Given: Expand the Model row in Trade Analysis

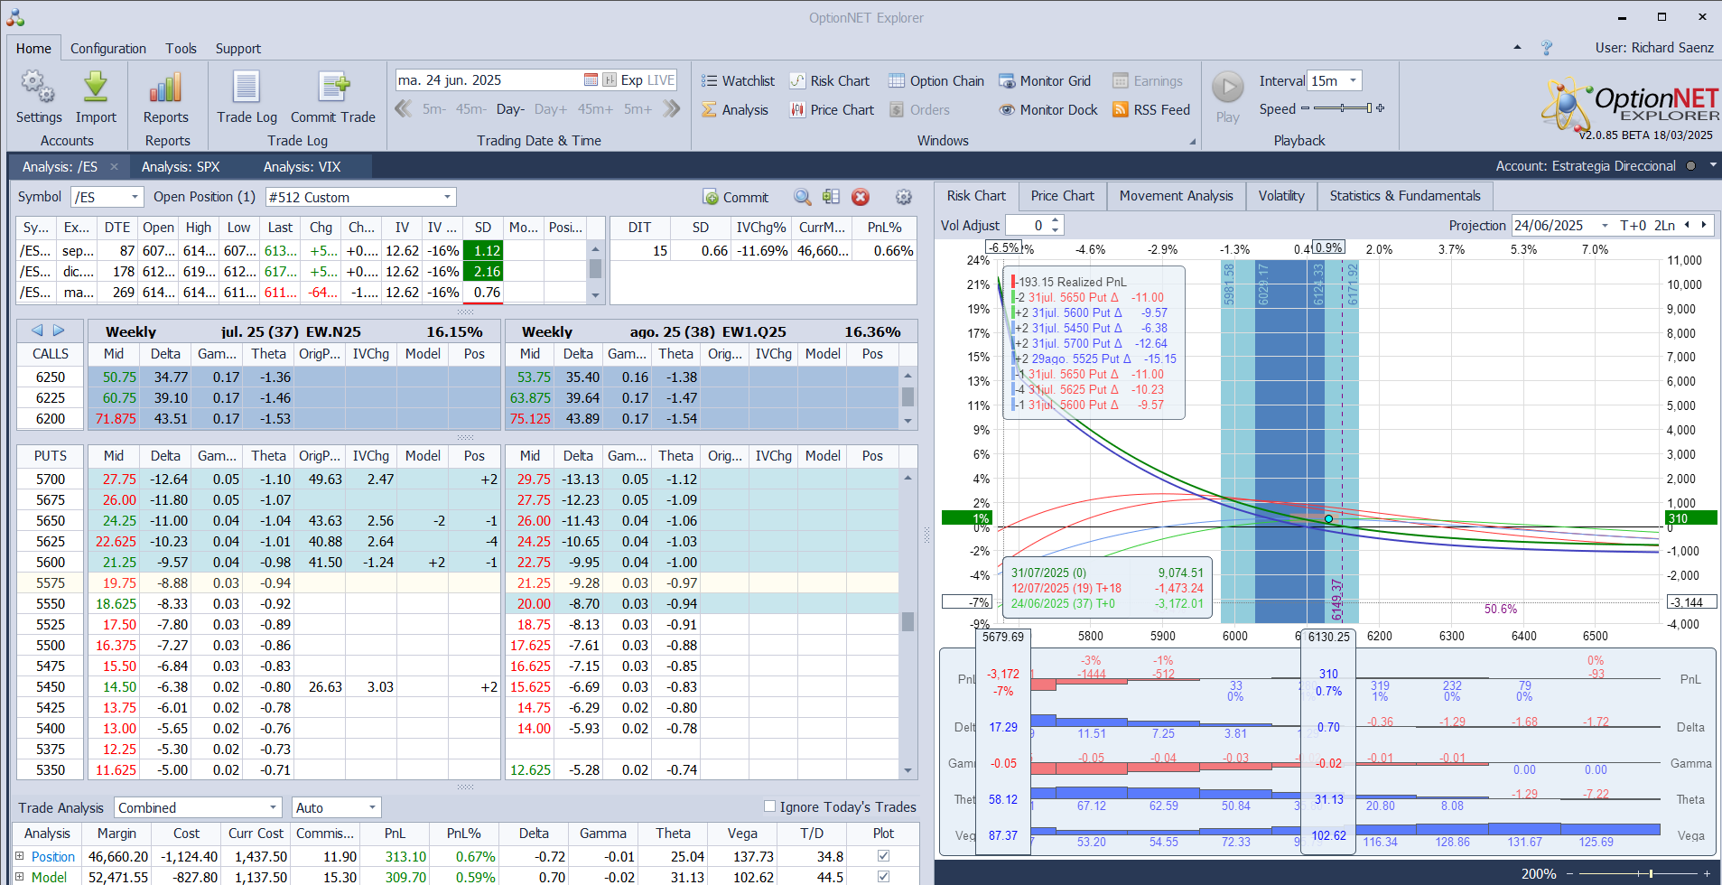Looking at the screenshot, I should pyautogui.click(x=20, y=877).
